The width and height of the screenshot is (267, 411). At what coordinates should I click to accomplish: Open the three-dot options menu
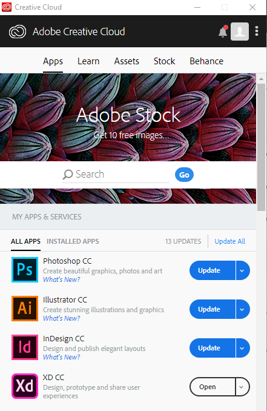pyautogui.click(x=257, y=31)
